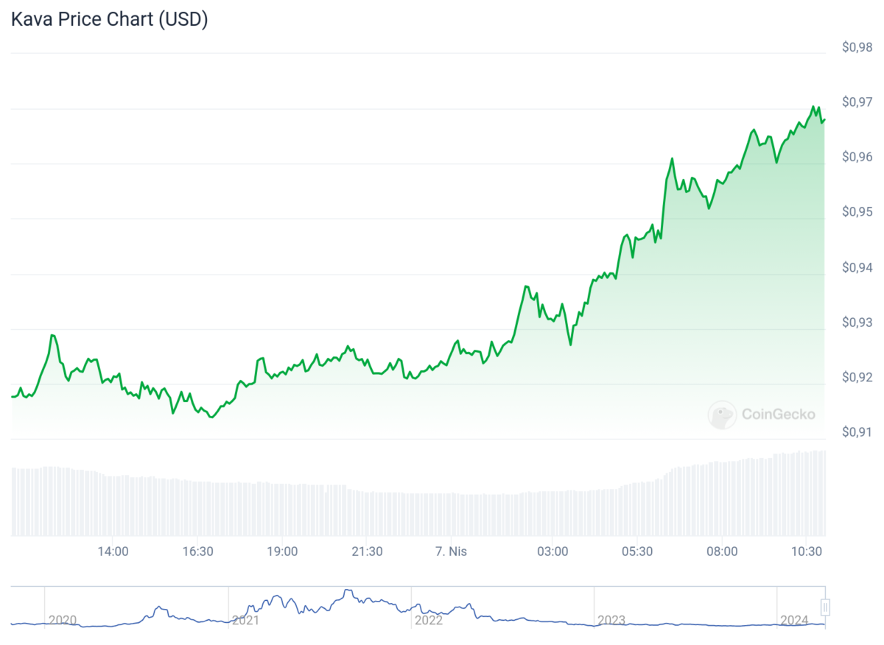Click the CoinGecko gecko logo icon
Viewport: 884px width, 645px height.
click(x=722, y=415)
